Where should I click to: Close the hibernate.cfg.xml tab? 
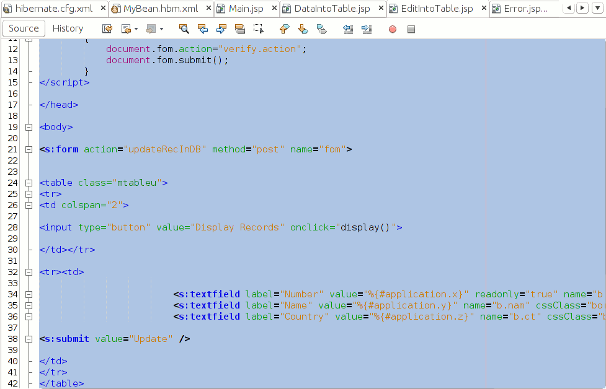coord(103,8)
